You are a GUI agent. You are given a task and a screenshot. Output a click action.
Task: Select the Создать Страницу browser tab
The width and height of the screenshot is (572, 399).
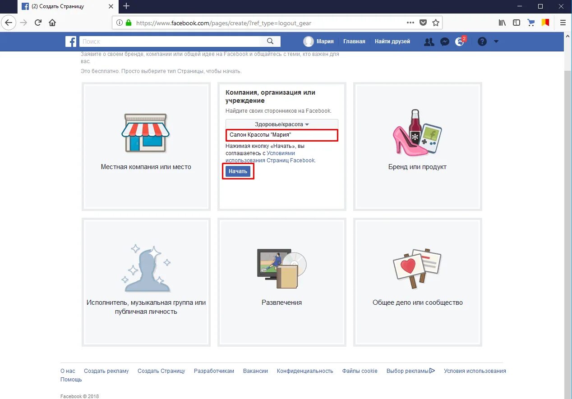coord(67,6)
